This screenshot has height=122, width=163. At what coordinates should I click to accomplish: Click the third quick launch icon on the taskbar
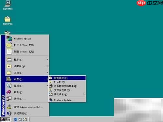tap(25, 119)
